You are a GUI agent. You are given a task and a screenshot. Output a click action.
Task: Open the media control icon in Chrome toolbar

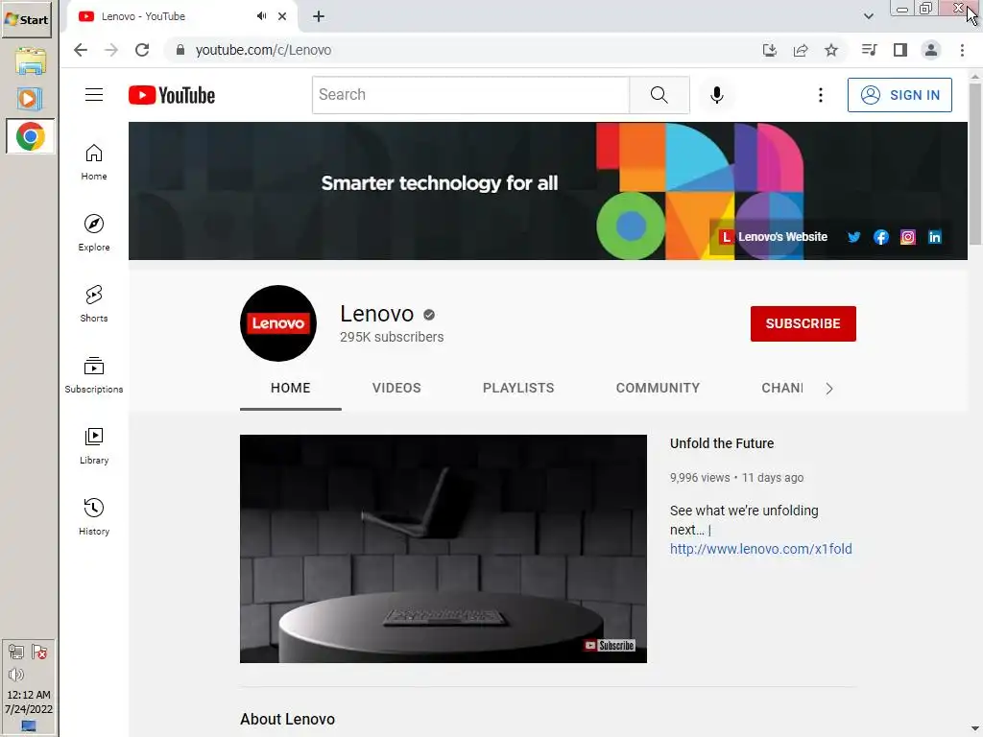tap(869, 50)
